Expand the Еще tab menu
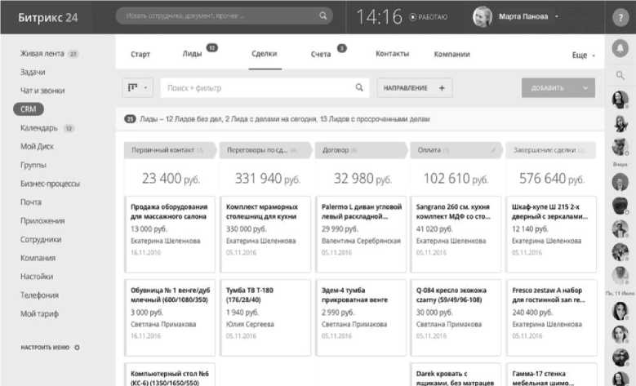The width and height of the screenshot is (636, 386). point(583,55)
